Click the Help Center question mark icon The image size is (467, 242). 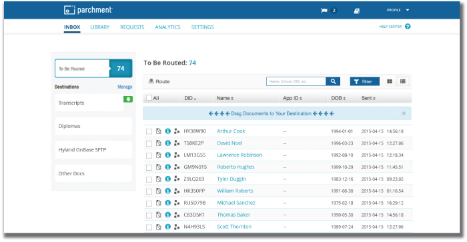[408, 27]
